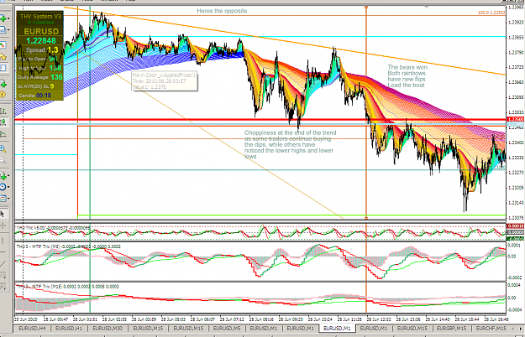Switch to candlestick chart icon
The height and width of the screenshot is (337, 525).
[3, 122]
